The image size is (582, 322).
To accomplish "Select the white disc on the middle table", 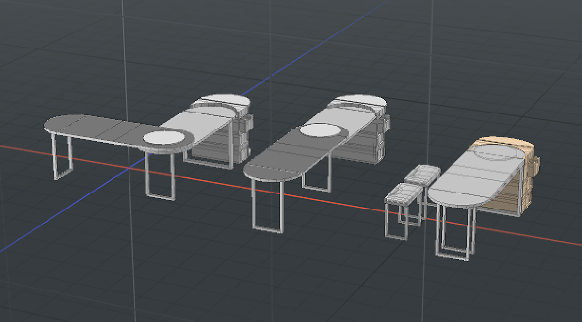I will 320,130.
